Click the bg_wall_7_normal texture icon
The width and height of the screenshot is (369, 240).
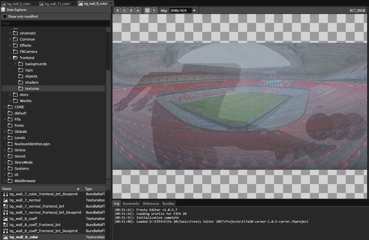click(5, 200)
